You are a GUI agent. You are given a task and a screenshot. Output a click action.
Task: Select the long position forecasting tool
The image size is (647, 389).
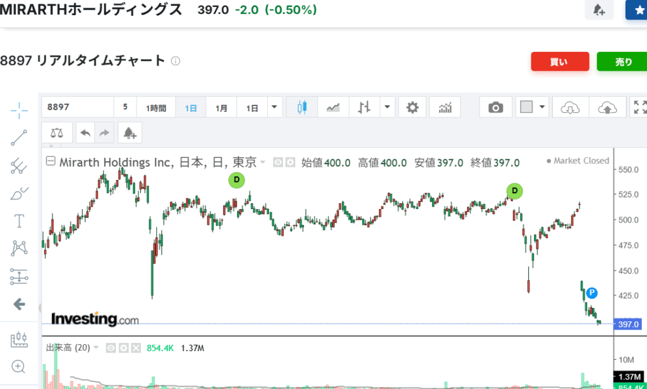pos(19,277)
